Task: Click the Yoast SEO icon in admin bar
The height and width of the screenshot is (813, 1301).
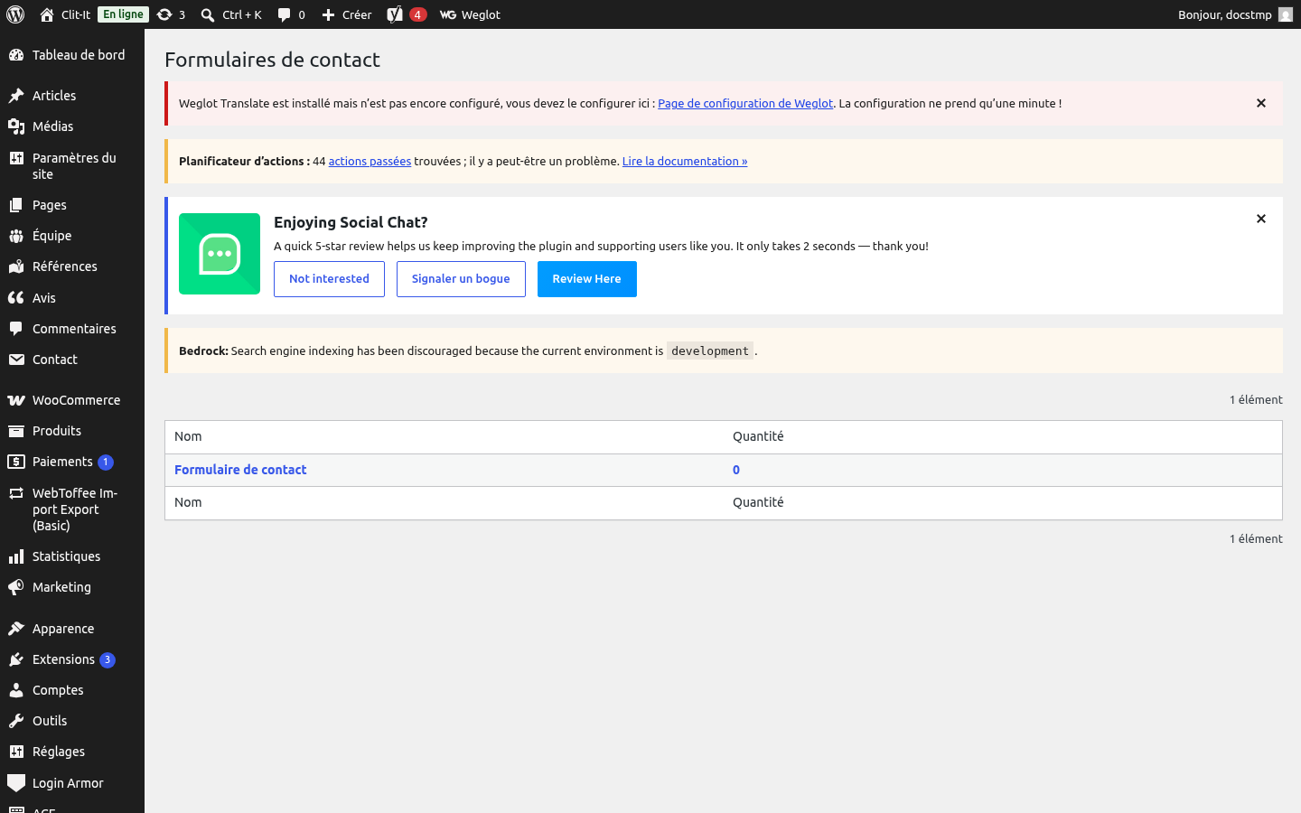Action: 395,14
